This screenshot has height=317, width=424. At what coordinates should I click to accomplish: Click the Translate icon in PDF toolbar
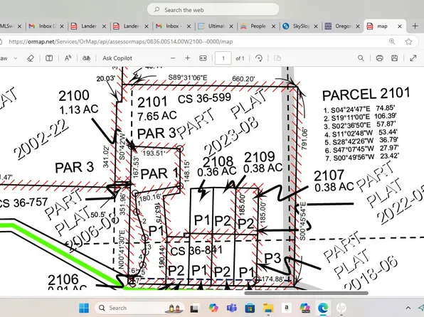click(86, 58)
